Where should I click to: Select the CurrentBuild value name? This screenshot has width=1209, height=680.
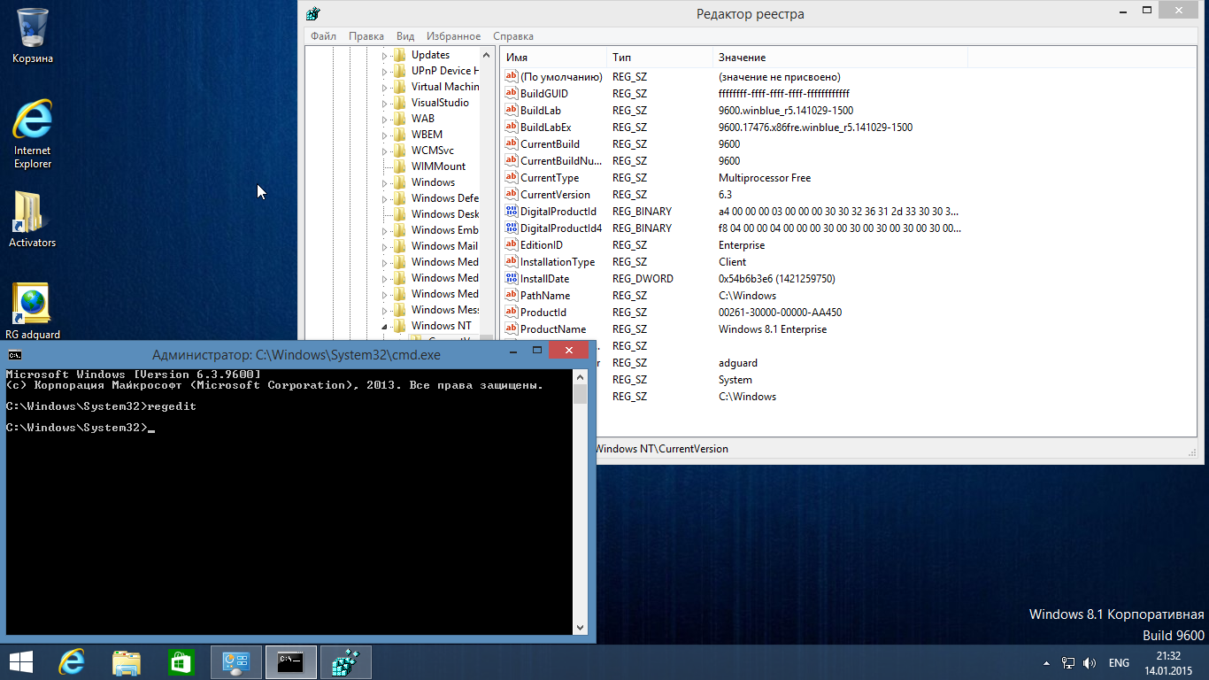[x=550, y=144]
